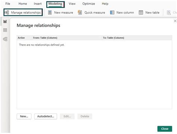
Task: Open the Help tab
Action: click(x=105, y=4)
